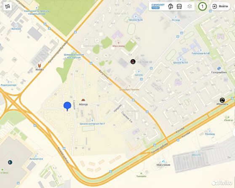Click the Школа-интернат №17 marker

click(93, 120)
